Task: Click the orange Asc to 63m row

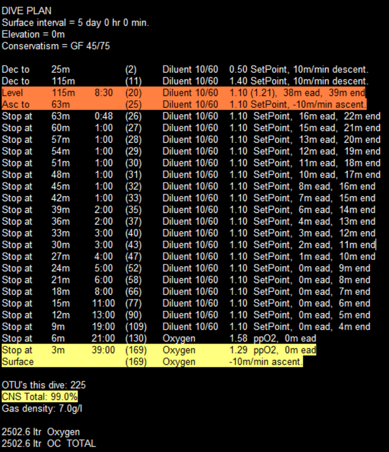Action: [184, 105]
